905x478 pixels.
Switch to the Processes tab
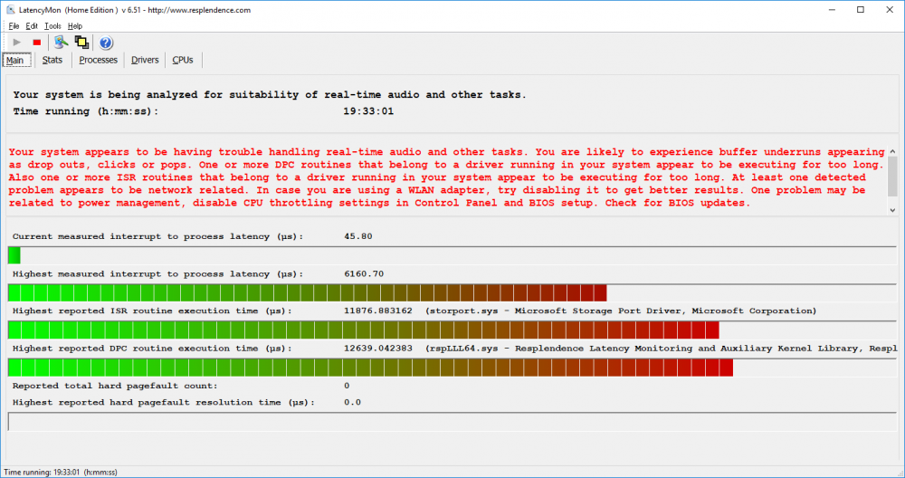[x=98, y=60]
